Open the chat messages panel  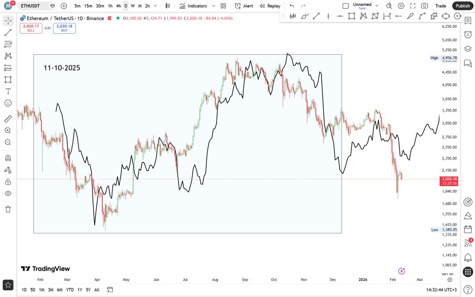pos(468,63)
